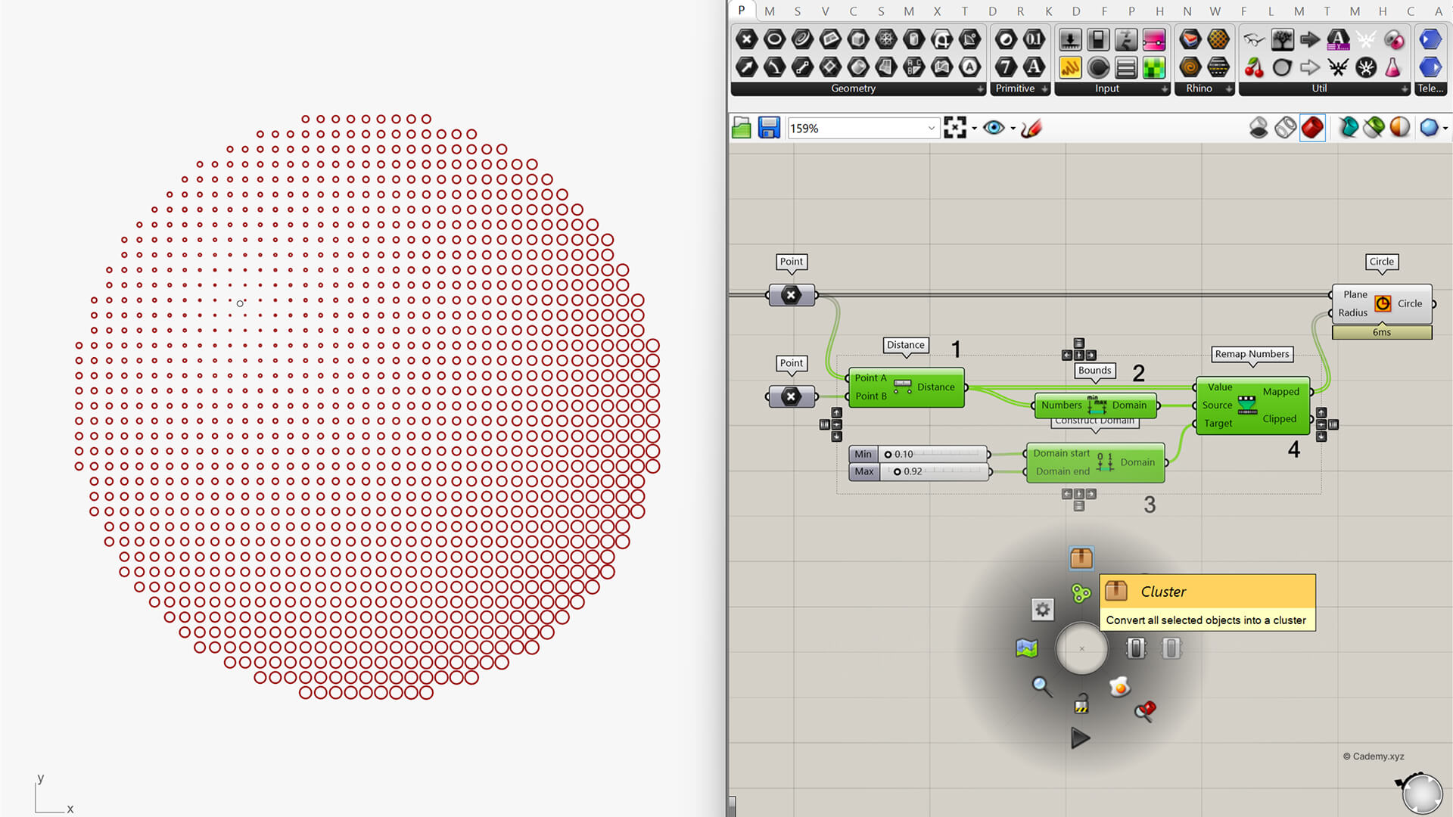Open the named views eye dropdown arrow
Image resolution: width=1453 pixels, height=817 pixels.
pyautogui.click(x=1013, y=129)
